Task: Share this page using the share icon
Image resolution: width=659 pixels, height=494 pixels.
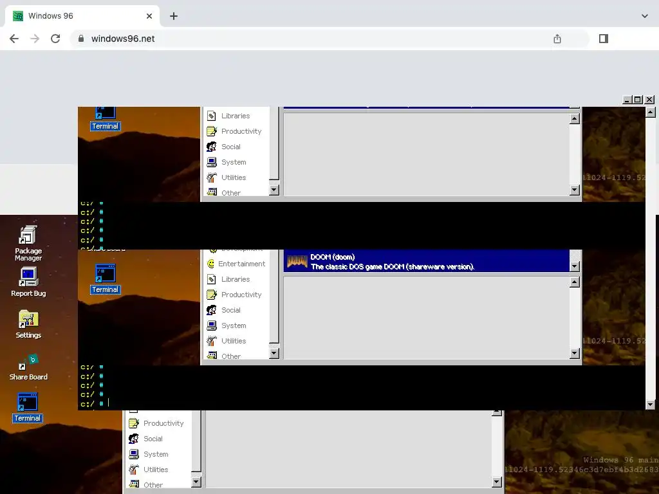Action: click(557, 39)
